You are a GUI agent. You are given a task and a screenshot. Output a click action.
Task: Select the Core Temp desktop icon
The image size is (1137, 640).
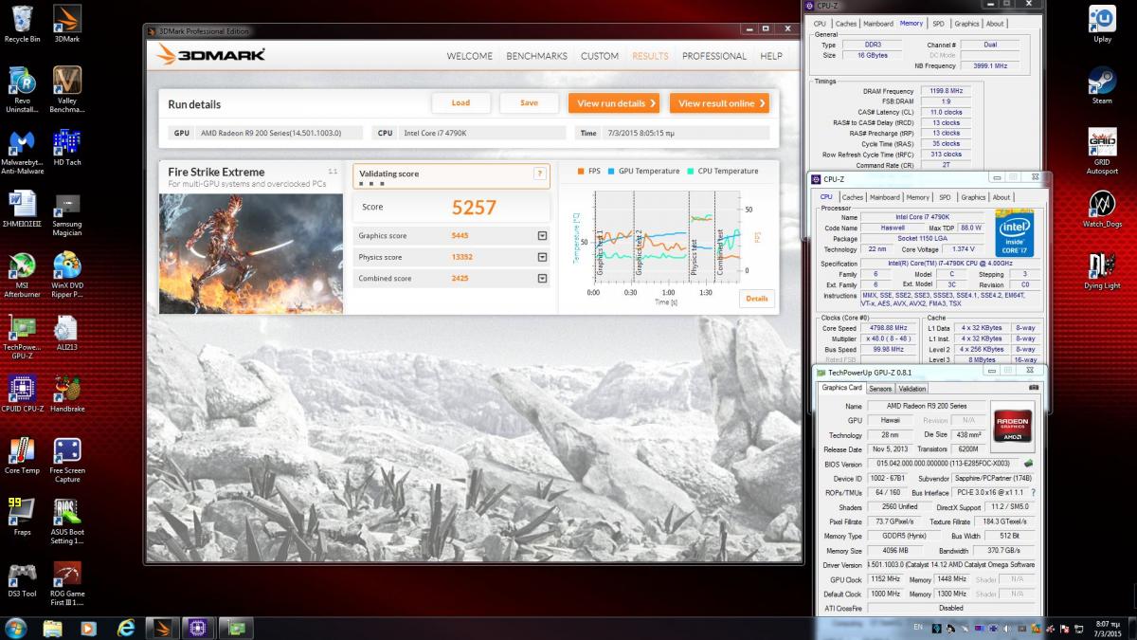(22, 456)
